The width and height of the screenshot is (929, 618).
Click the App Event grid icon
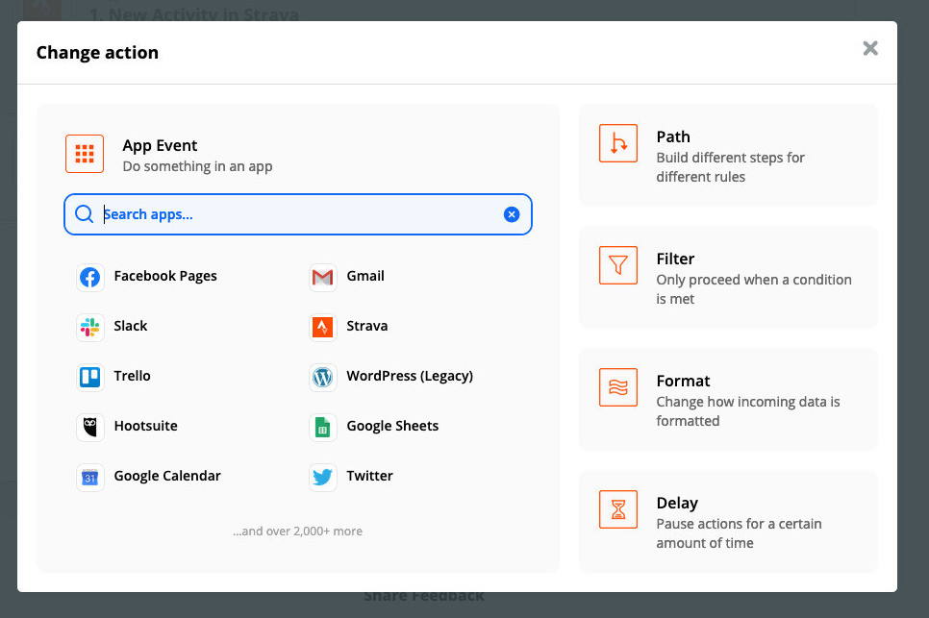85,154
